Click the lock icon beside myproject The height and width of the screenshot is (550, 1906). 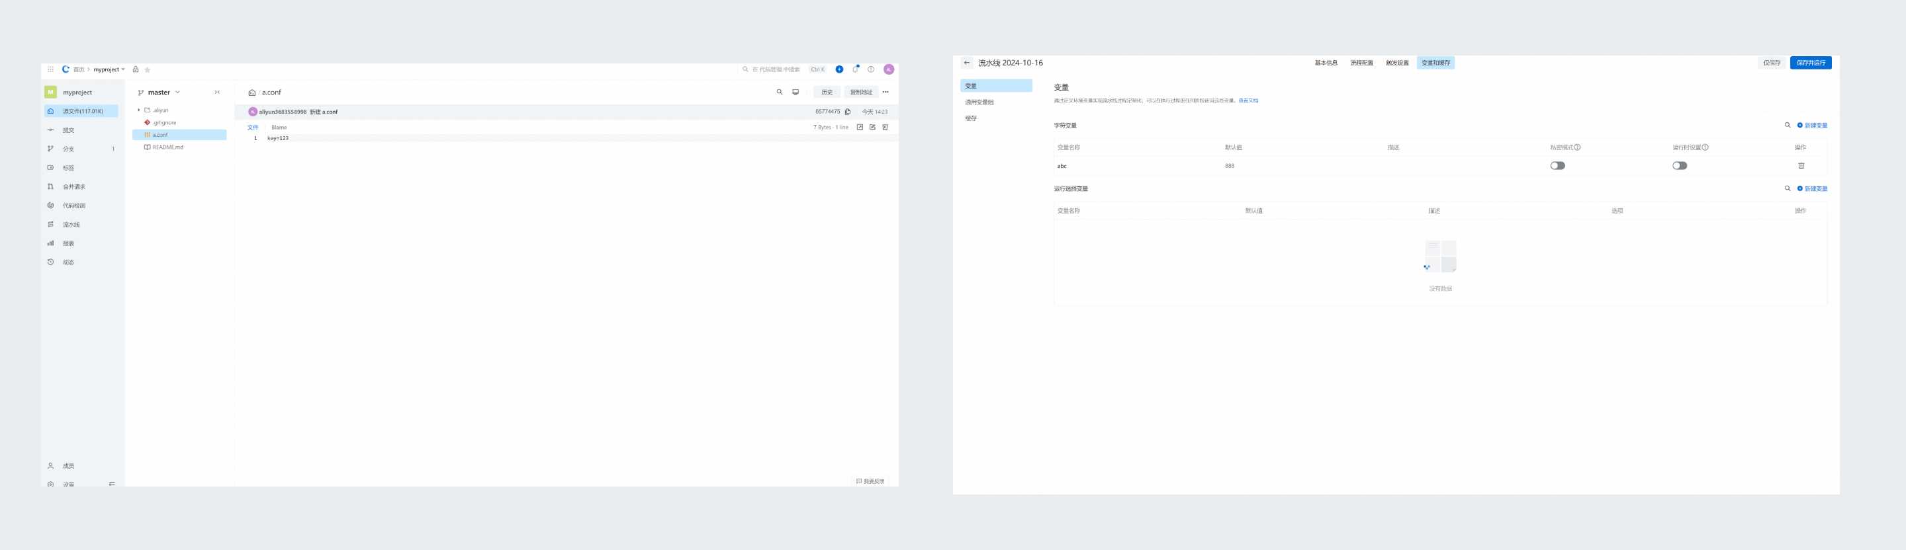point(136,69)
